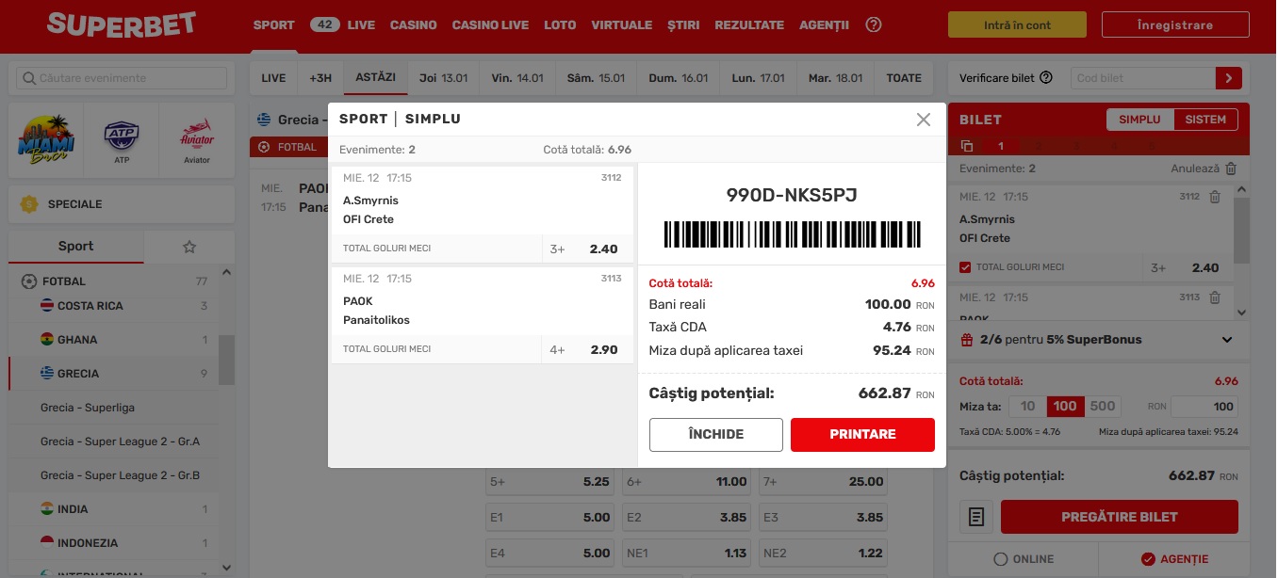Click the Superbet logo
The image size is (1278, 578).
(x=122, y=25)
